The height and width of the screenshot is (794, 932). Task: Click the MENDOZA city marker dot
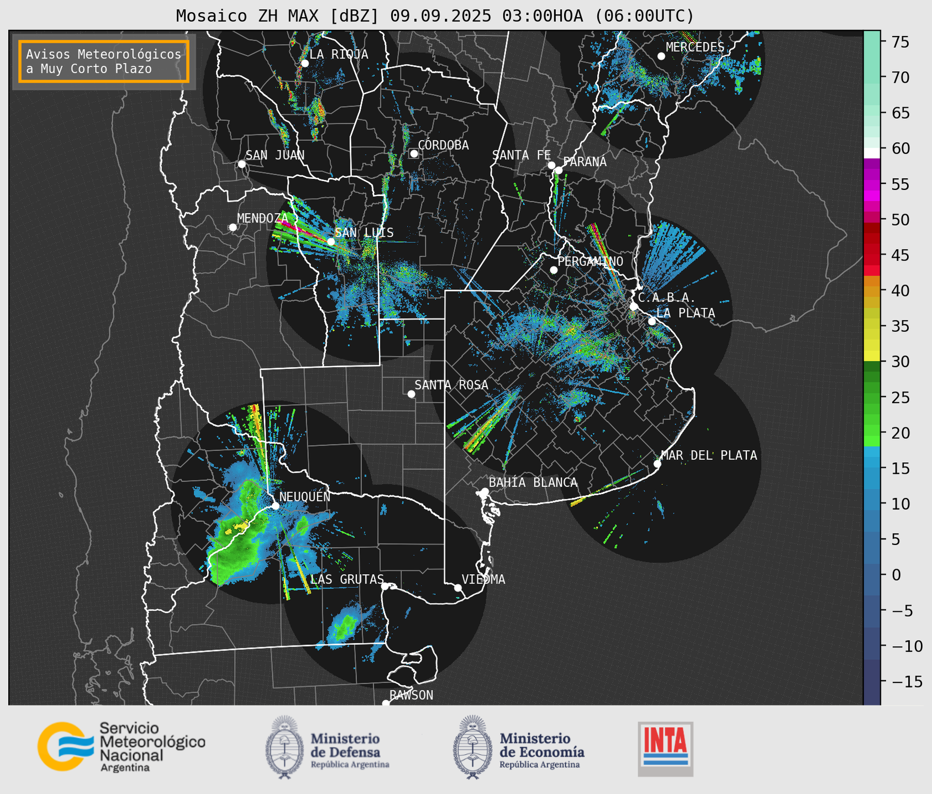(x=233, y=227)
